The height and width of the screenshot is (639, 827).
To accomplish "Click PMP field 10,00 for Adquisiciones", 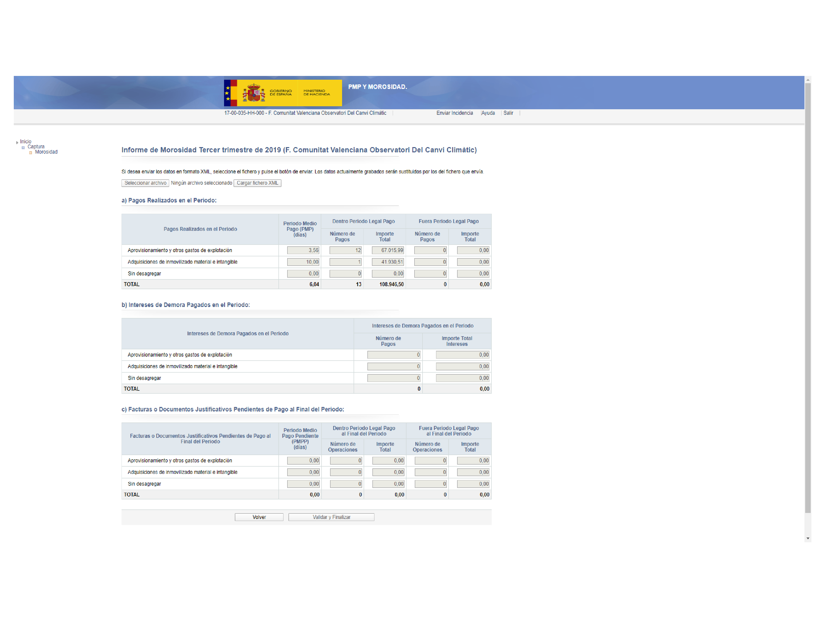I will (x=303, y=262).
